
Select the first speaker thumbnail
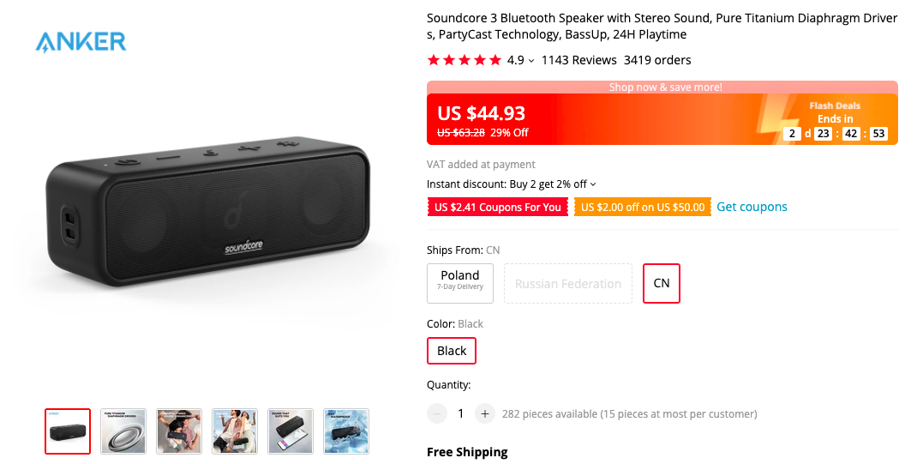[68, 431]
